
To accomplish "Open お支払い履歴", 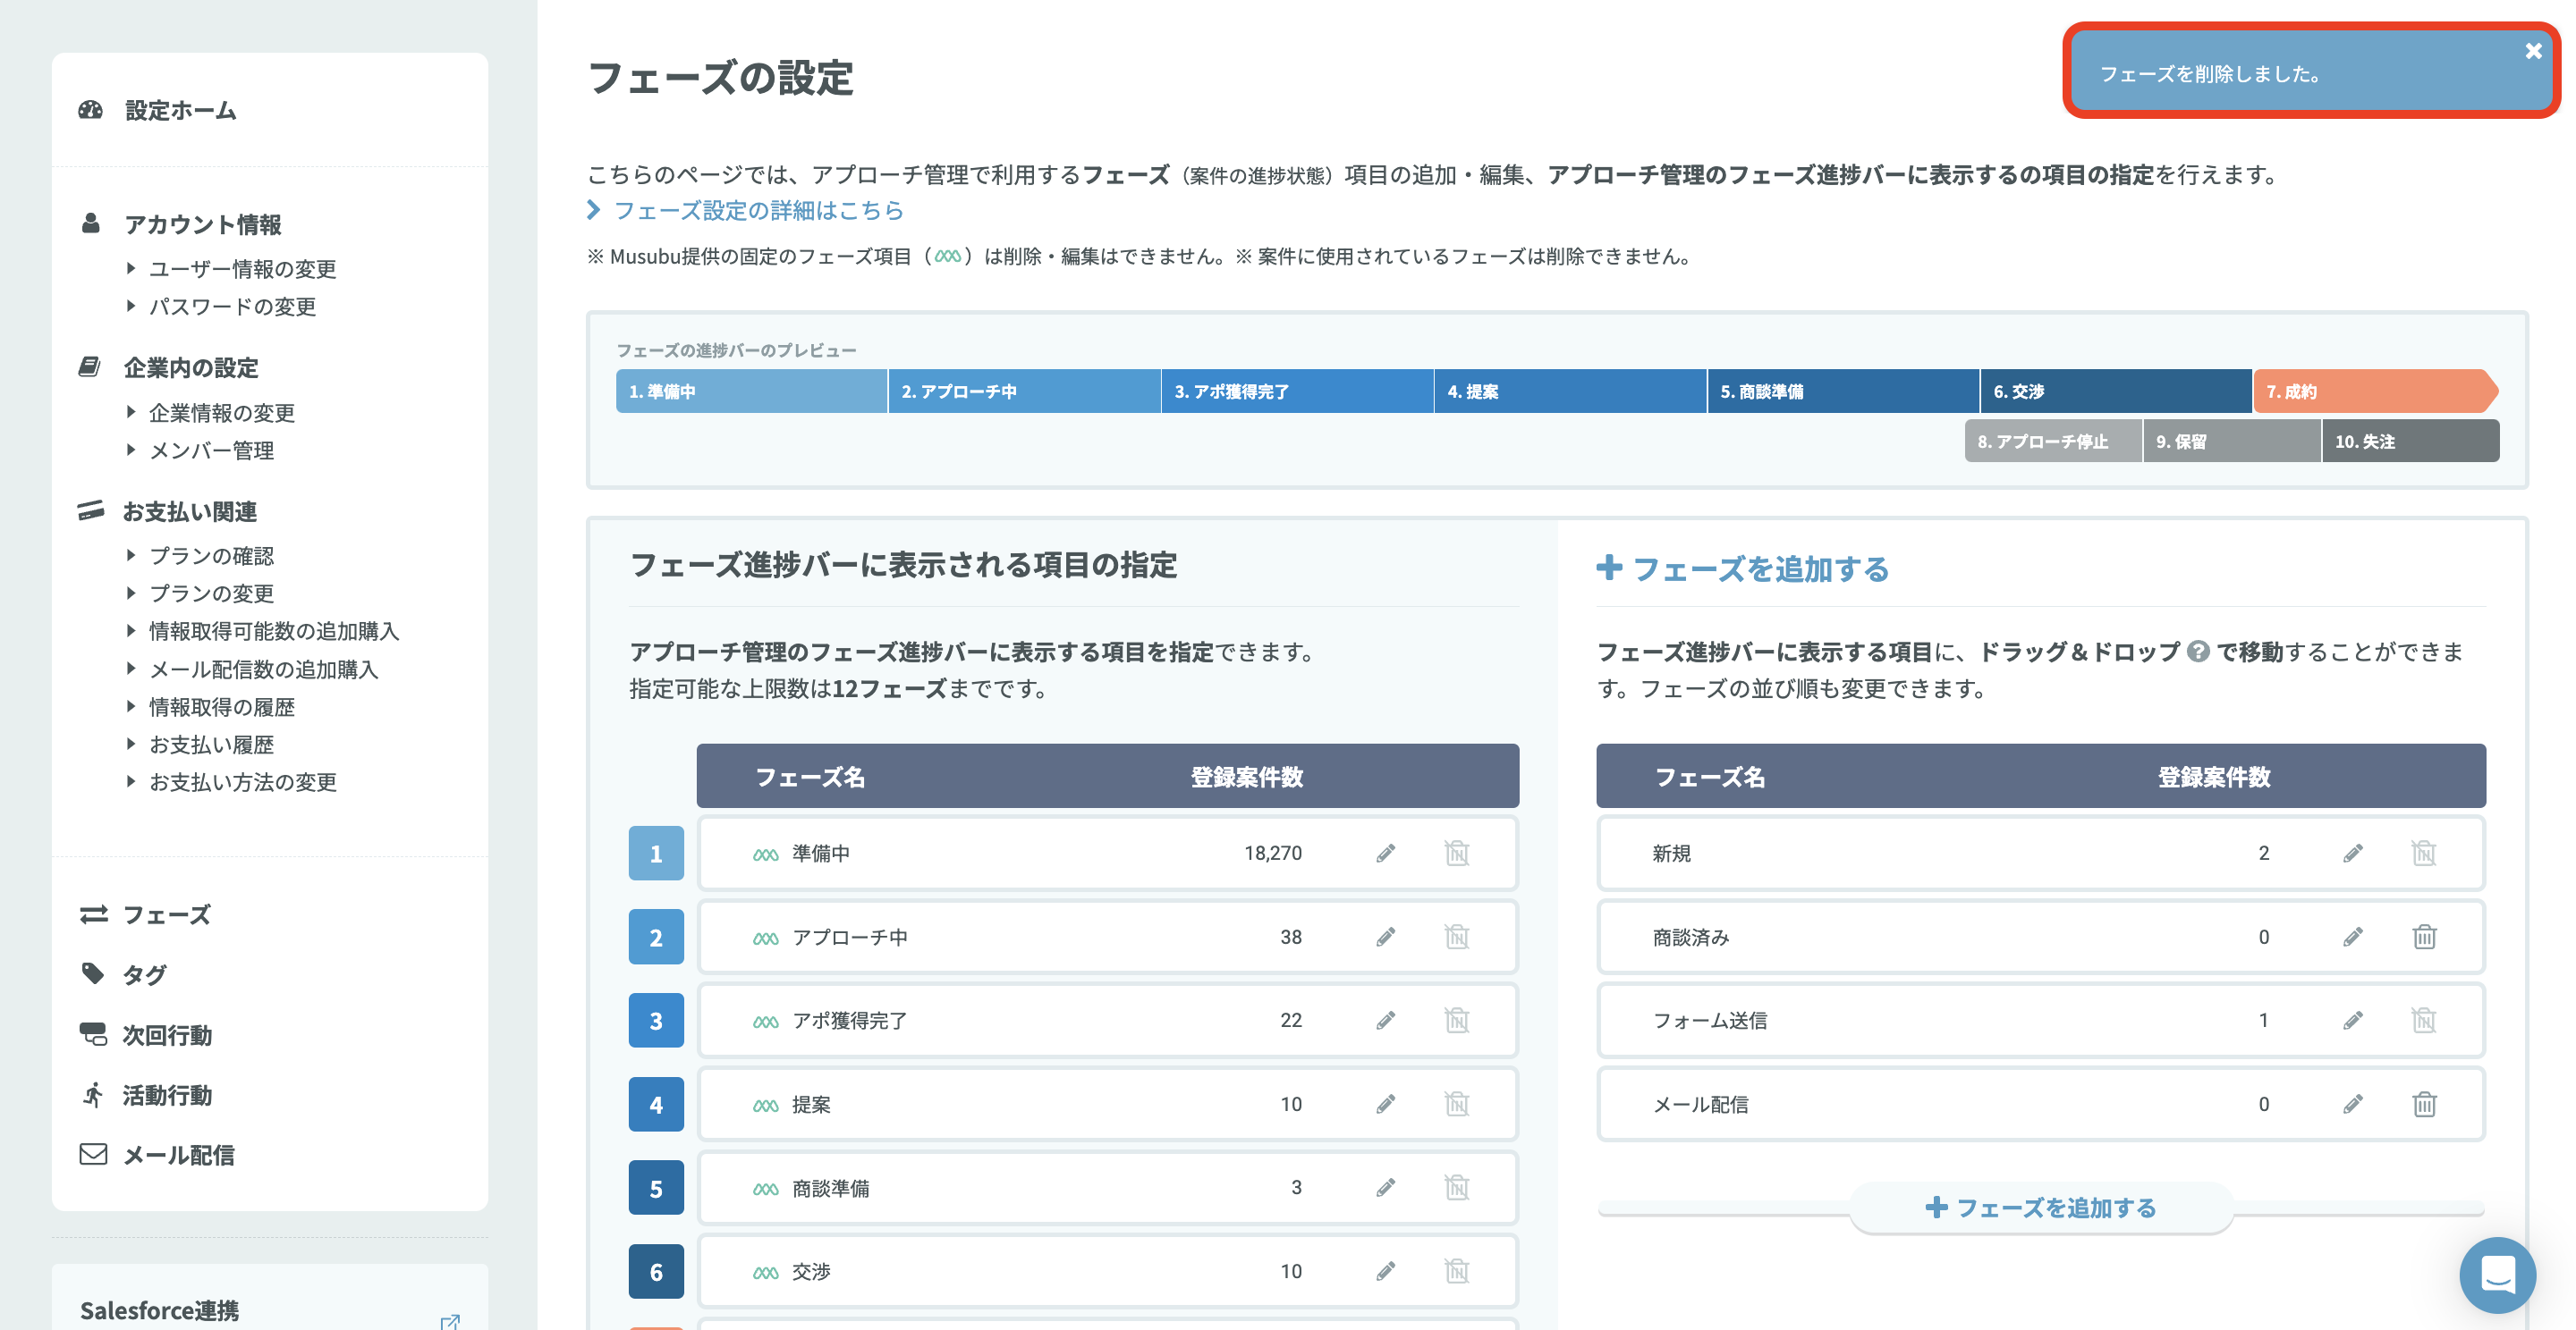I will [211, 745].
